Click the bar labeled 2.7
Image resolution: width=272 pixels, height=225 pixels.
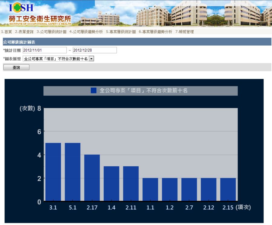tap(189, 189)
